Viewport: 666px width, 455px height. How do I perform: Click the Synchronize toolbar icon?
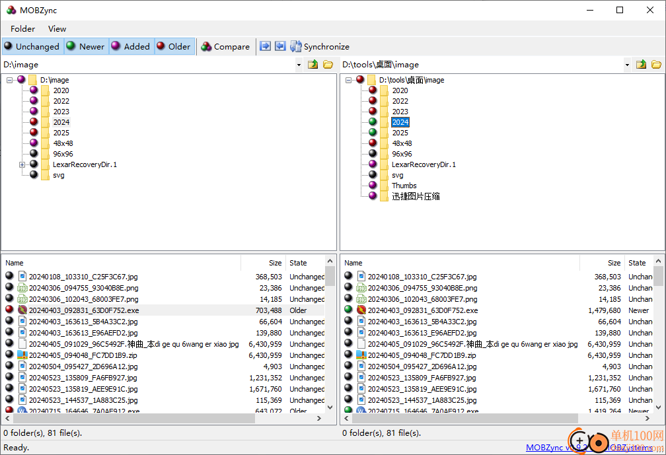coord(295,46)
